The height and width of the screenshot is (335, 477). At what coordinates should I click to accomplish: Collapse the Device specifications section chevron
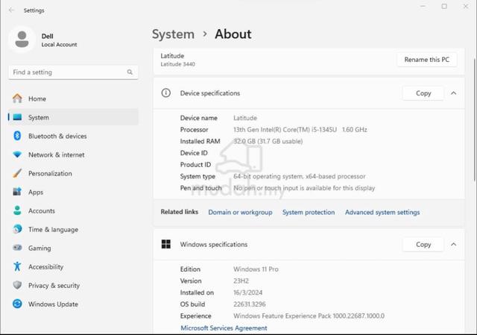click(454, 93)
